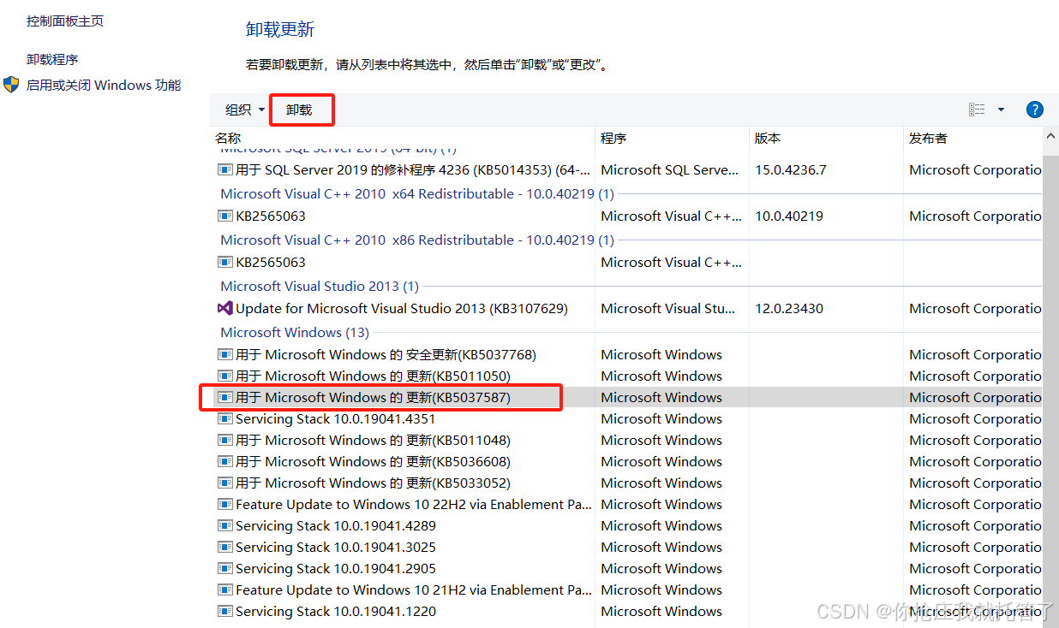
Task: Select Feature Update to Windows 10 21H2 row
Action: [627, 589]
